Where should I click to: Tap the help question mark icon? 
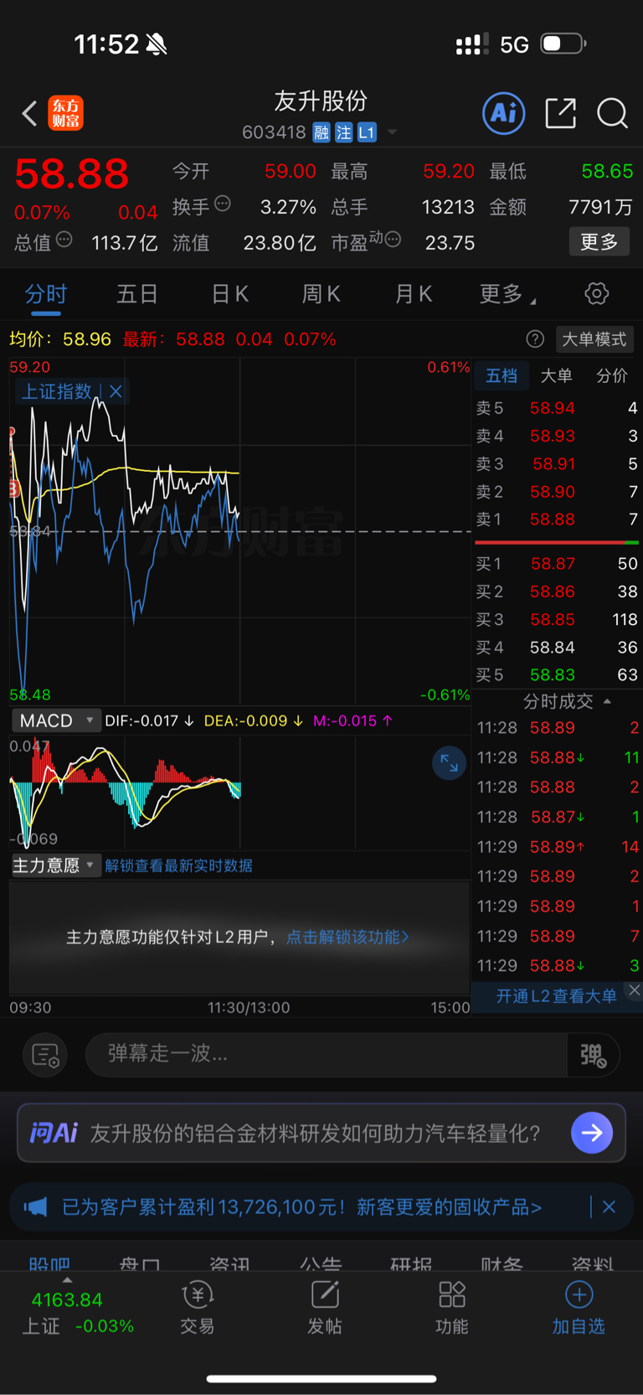pos(535,339)
